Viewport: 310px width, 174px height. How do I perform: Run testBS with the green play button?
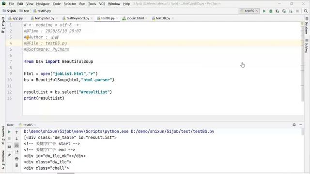(264, 11)
